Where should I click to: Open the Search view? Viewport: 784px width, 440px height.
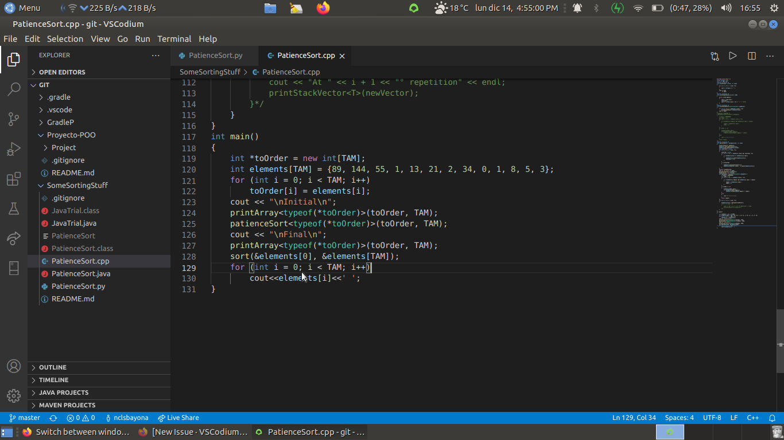click(14, 89)
